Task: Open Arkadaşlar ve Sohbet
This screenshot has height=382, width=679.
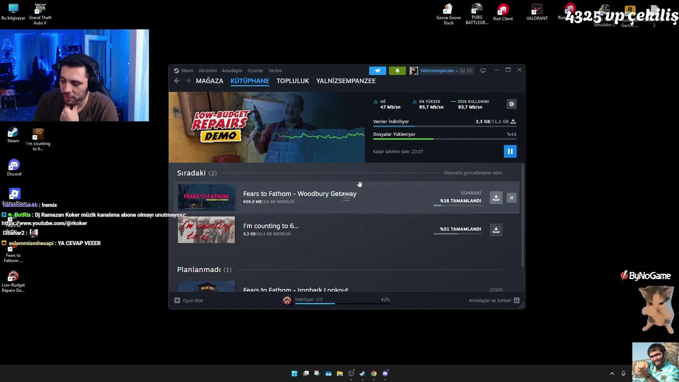Action: [x=494, y=300]
